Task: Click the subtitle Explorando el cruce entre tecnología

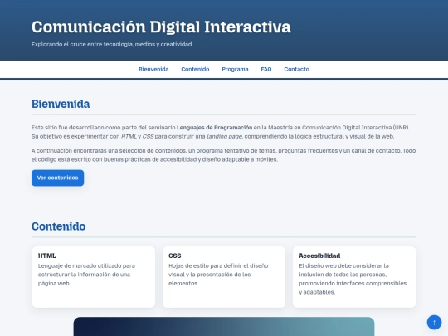Action: [x=111, y=44]
